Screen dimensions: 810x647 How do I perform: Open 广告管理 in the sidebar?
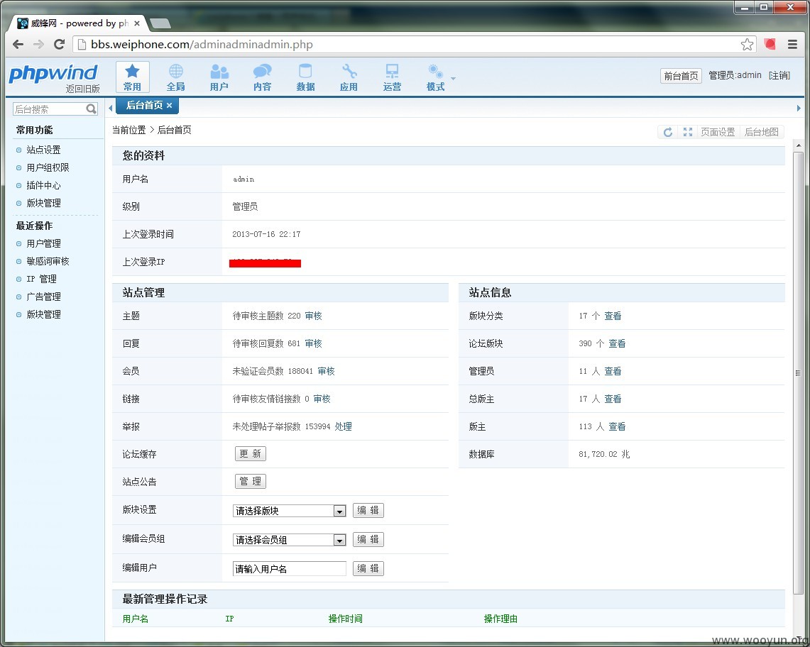(43, 297)
